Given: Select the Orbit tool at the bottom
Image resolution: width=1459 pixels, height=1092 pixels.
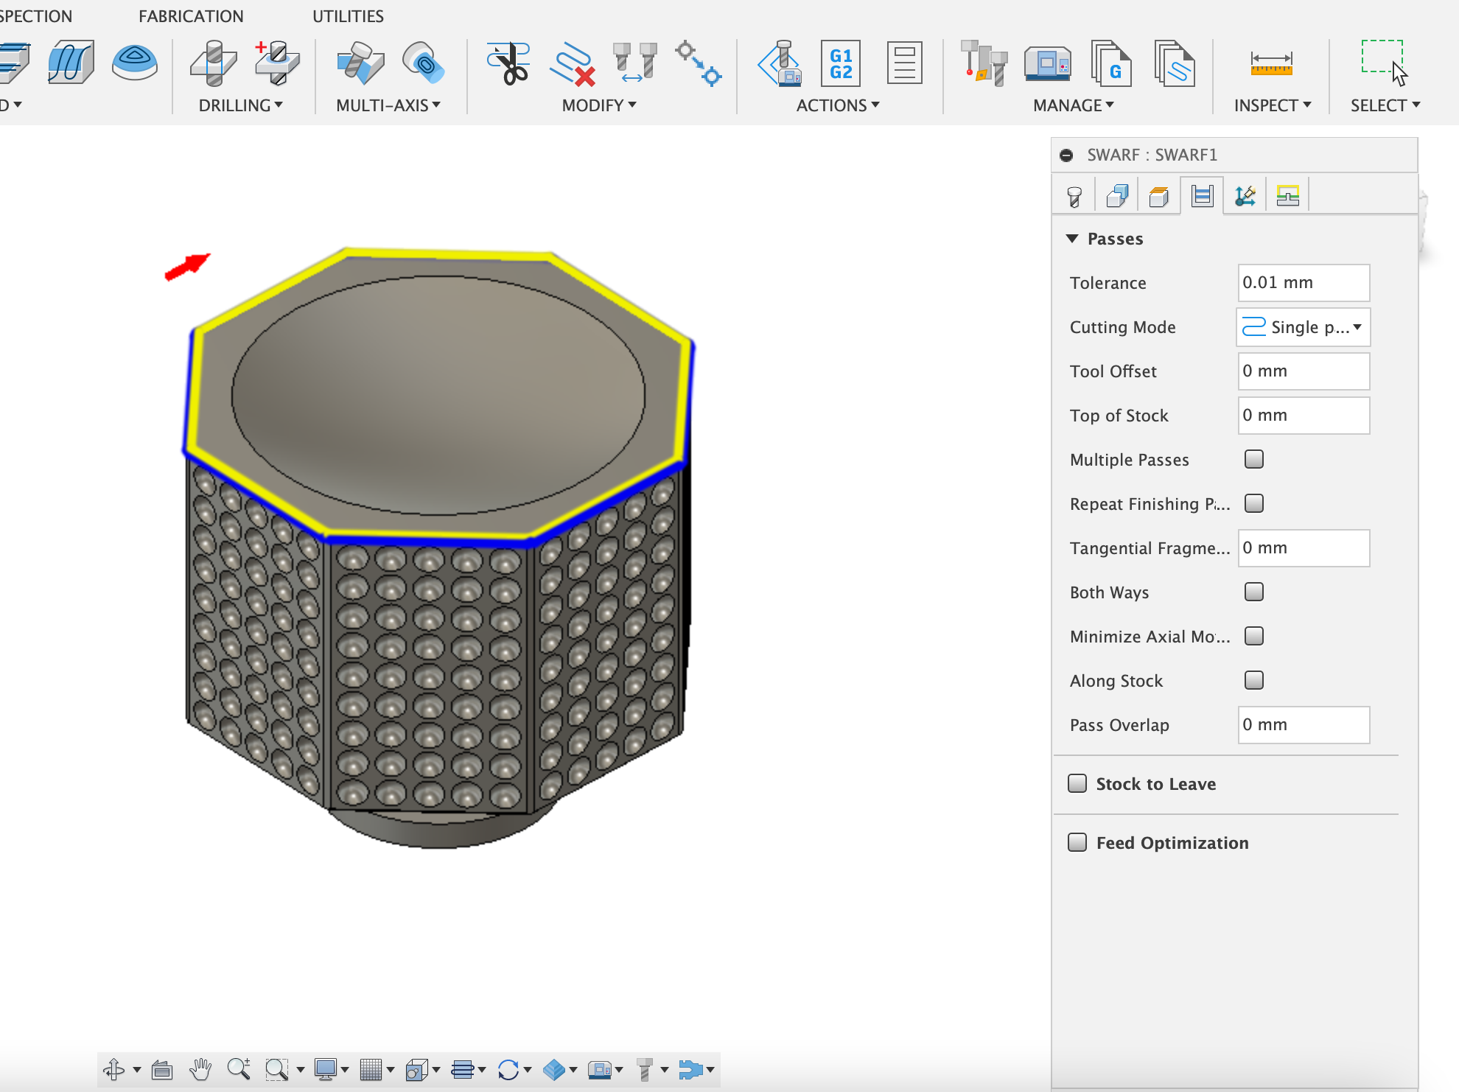Looking at the screenshot, I should tap(114, 1069).
